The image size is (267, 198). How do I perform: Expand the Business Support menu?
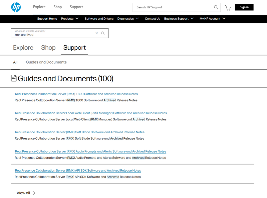coord(179,19)
